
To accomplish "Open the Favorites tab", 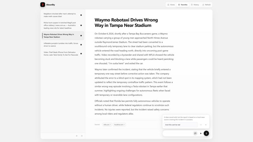I will pos(183,5).
